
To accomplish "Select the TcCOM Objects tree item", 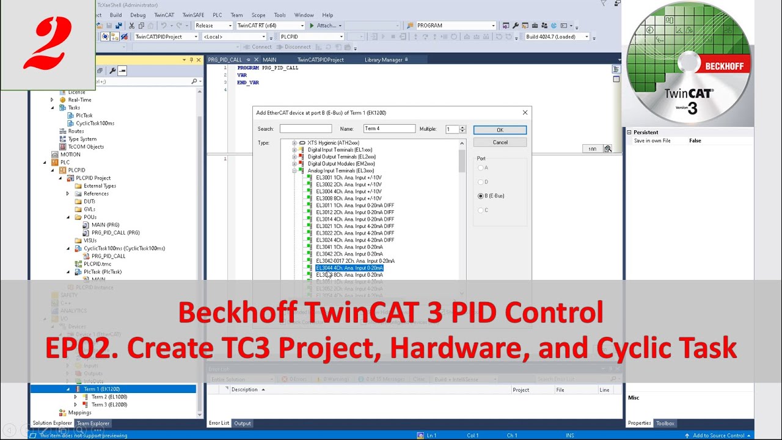I will click(86, 147).
